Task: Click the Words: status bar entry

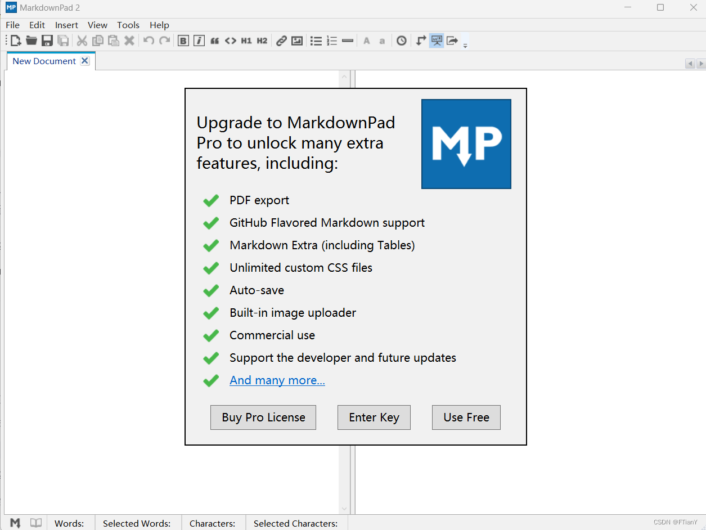Action: point(69,523)
